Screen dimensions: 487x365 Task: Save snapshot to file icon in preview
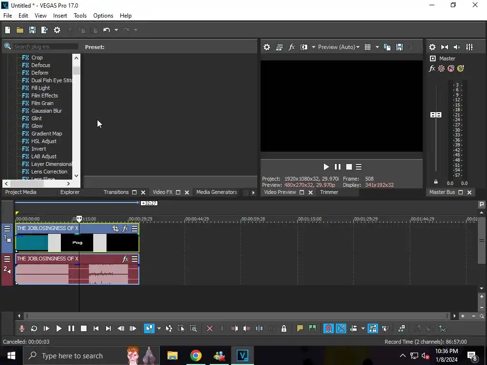tap(399, 47)
